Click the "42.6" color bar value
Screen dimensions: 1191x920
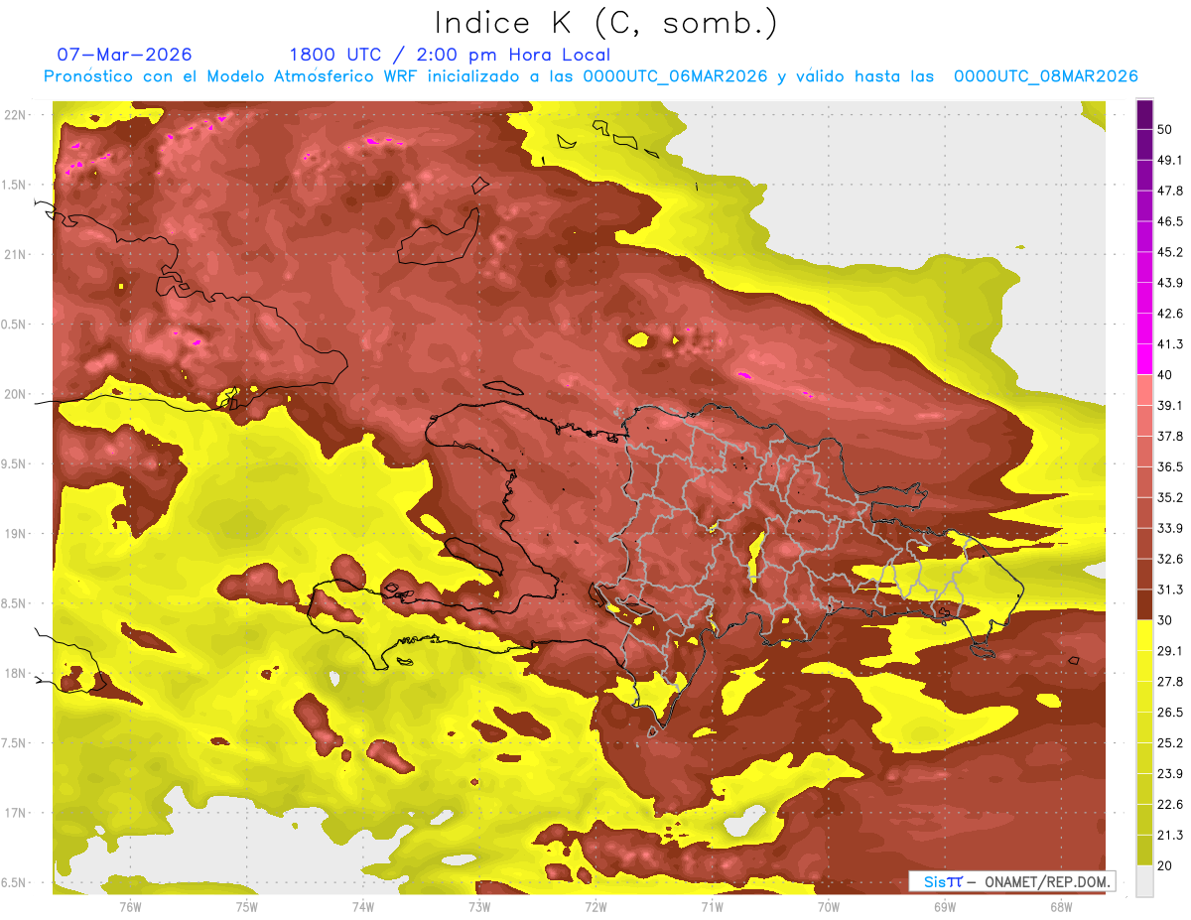(1169, 314)
